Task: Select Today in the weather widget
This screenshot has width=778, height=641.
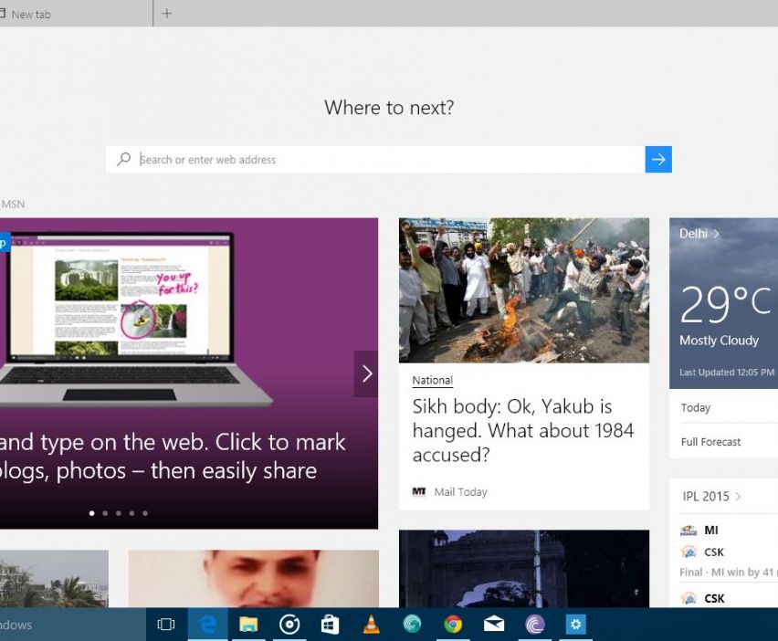Action: tap(696, 408)
